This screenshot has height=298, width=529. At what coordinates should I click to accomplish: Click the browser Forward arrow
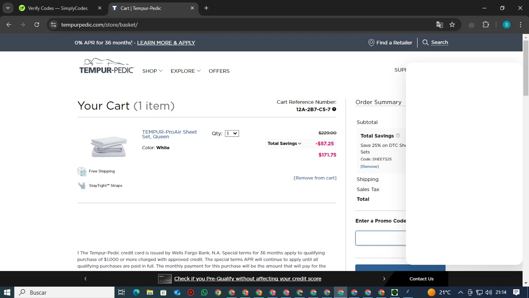[x=23, y=25]
